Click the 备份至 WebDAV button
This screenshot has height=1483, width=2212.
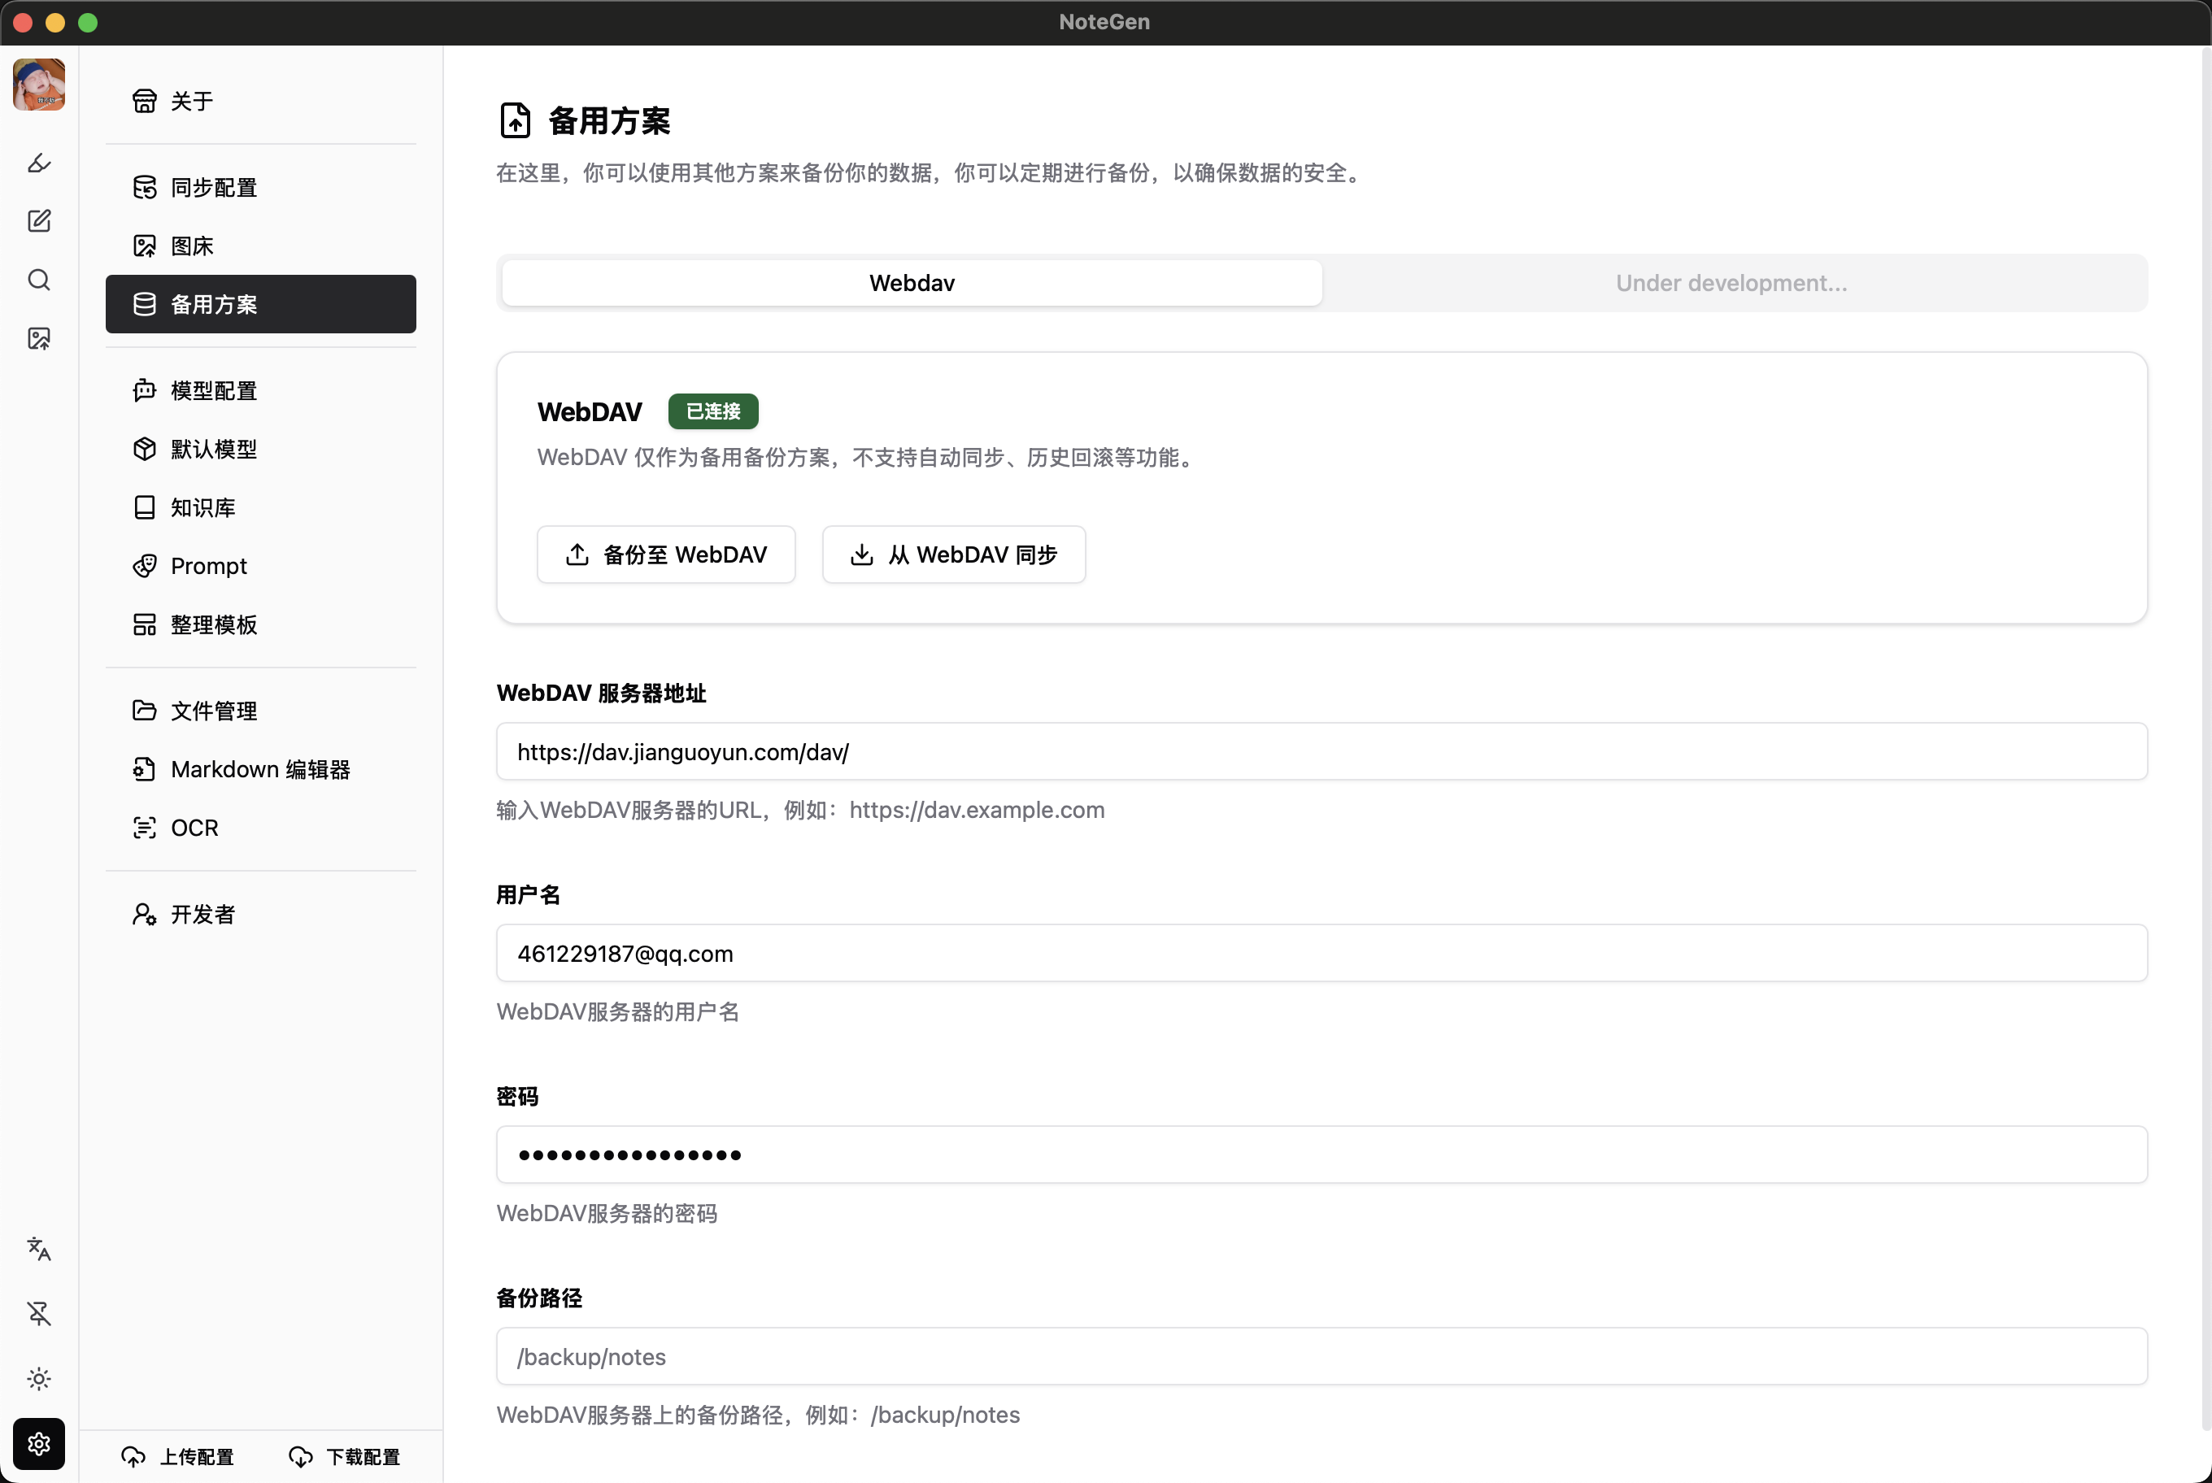point(666,554)
